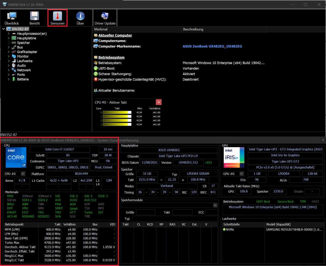Click the 'Intel Core i7-1165G7' CPU name field

click(x=60, y=149)
